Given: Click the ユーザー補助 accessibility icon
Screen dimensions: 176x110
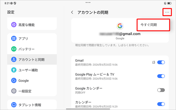Looking at the screenshot, I should point(14,70).
